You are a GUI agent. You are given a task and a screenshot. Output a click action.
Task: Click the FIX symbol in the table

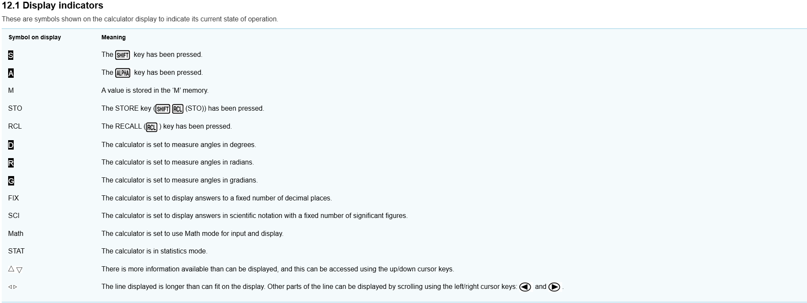tap(13, 198)
